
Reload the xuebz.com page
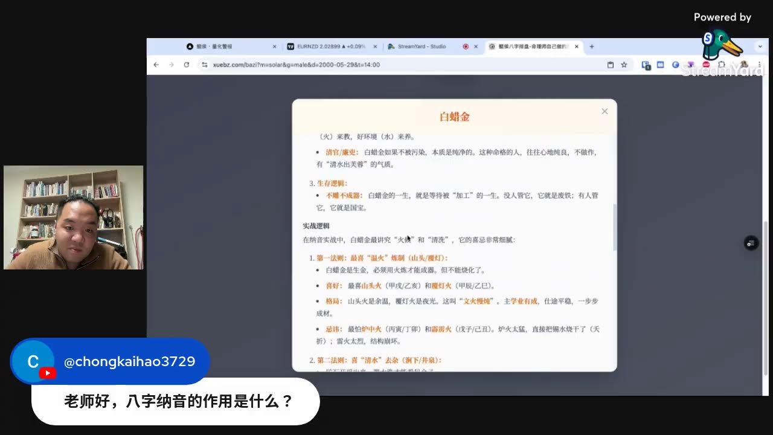click(x=187, y=65)
